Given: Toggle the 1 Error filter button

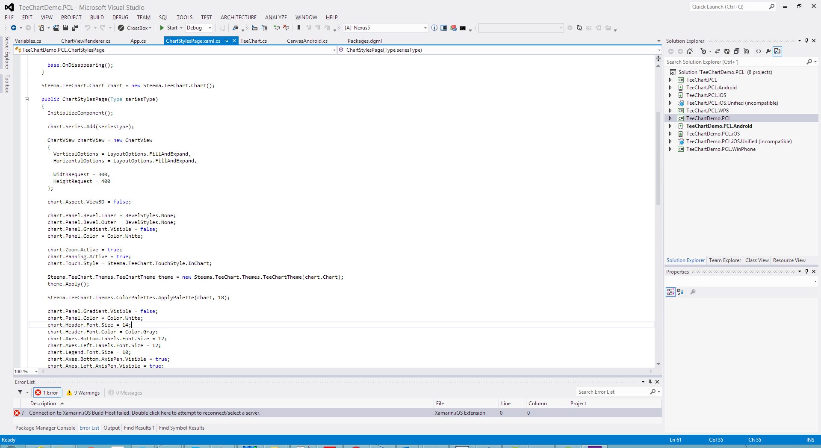Looking at the screenshot, I should tap(47, 393).
